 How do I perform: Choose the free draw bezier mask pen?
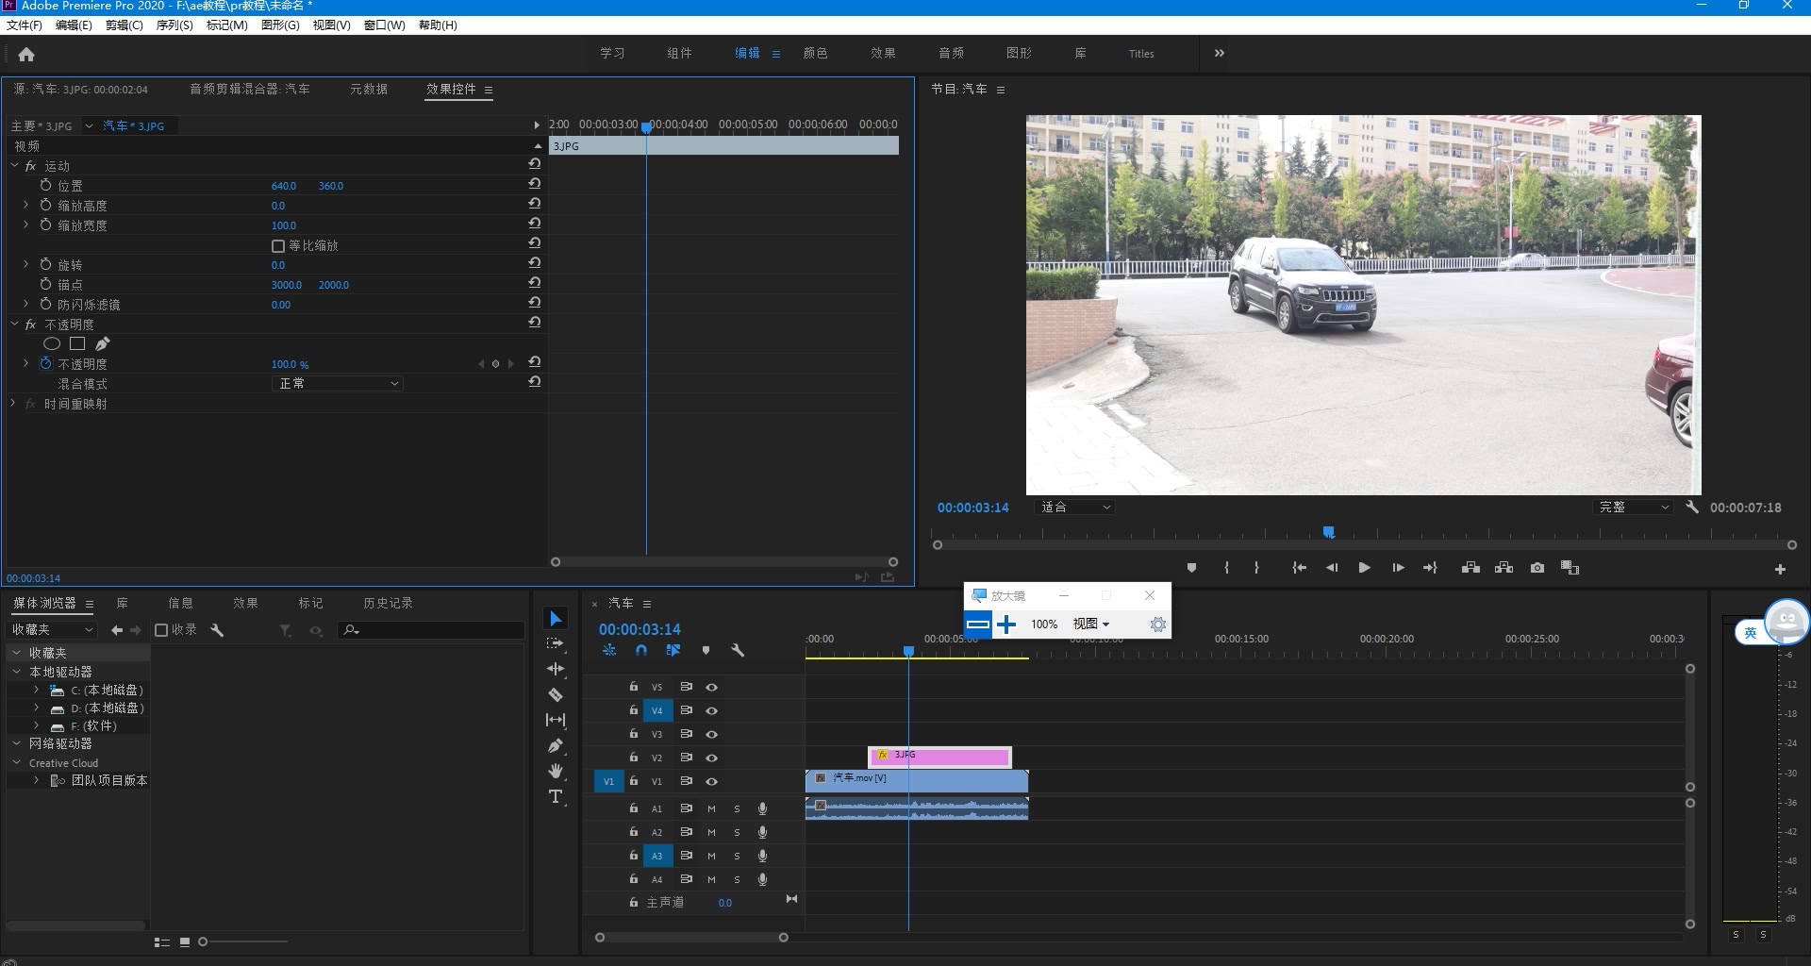pos(103,344)
